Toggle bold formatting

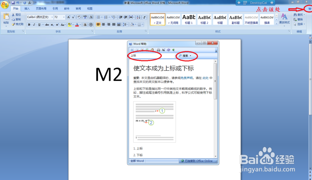click(30, 24)
